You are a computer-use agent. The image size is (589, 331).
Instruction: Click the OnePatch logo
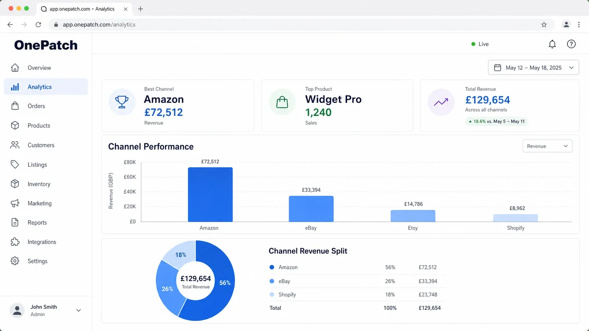pos(46,45)
